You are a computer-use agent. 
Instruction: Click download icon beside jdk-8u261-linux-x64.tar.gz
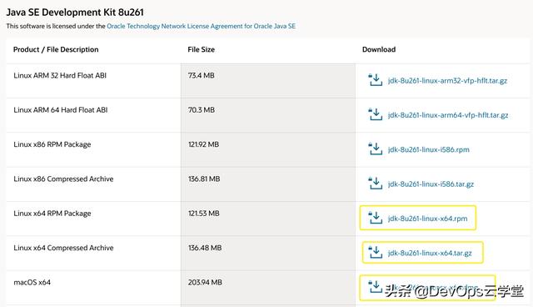[x=376, y=252]
